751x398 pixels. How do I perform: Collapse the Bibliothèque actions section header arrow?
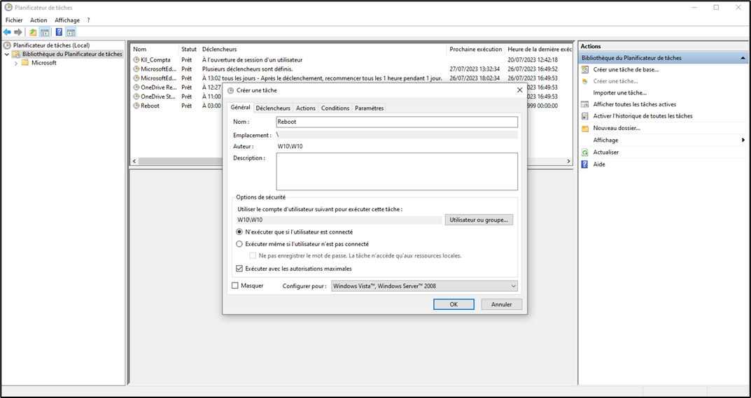[x=743, y=58]
